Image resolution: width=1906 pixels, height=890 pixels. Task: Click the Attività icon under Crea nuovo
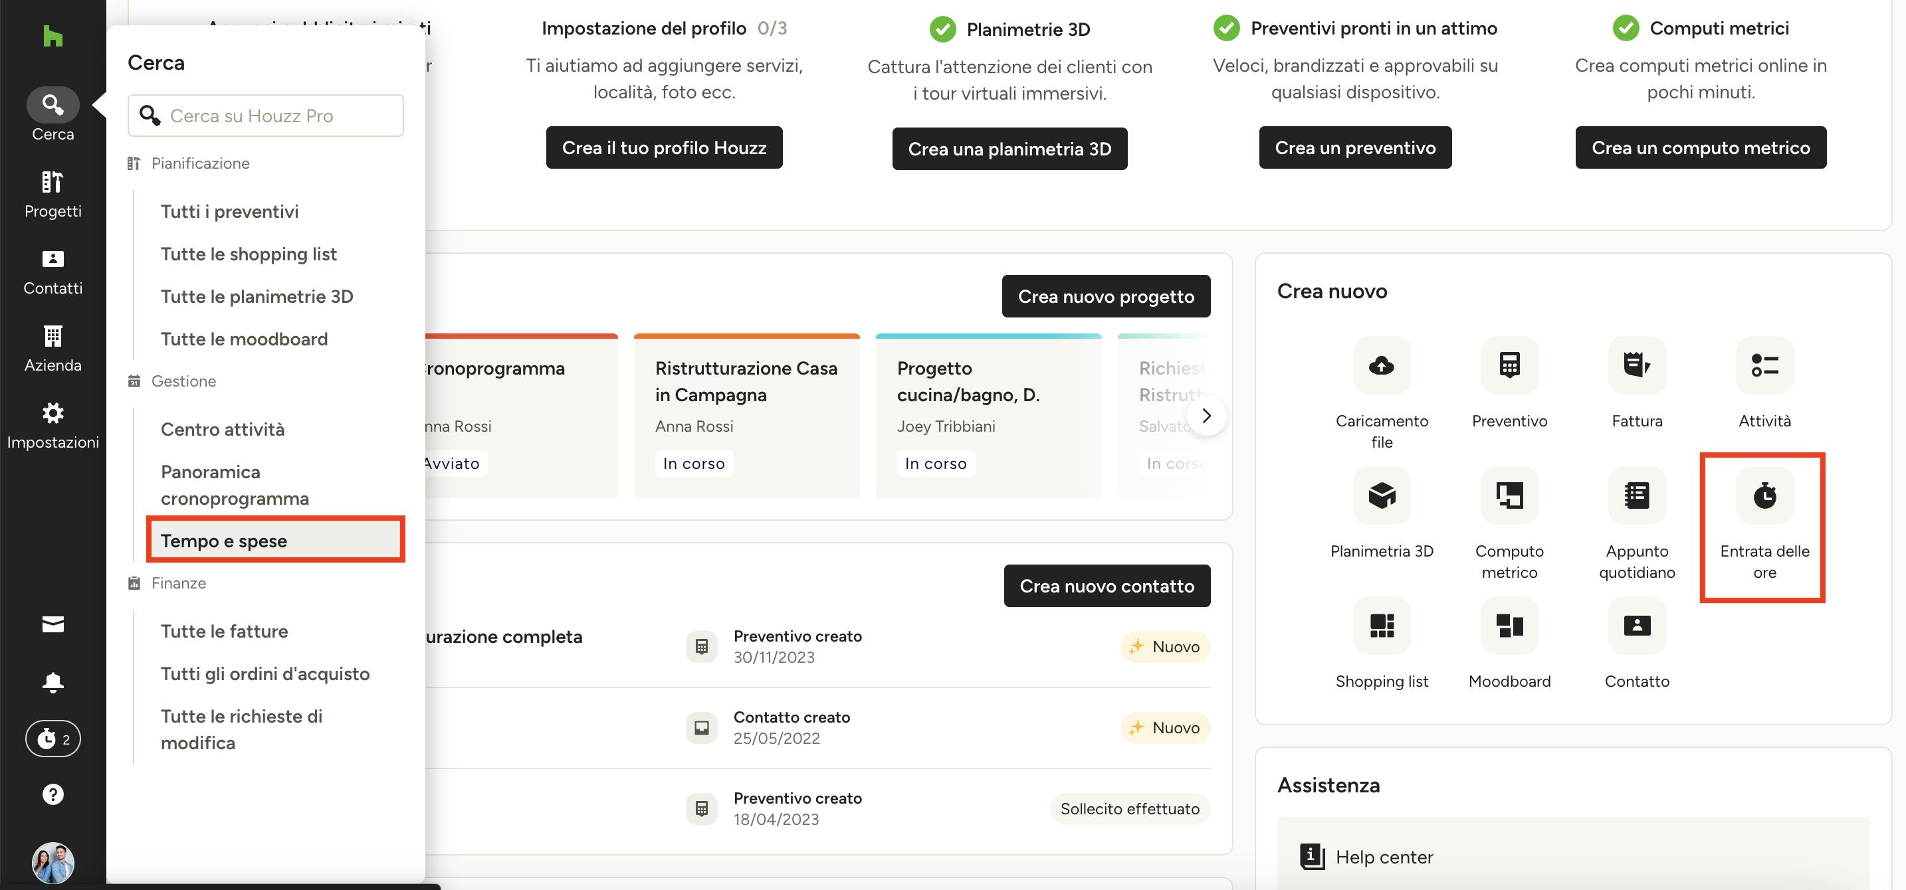pos(1764,365)
